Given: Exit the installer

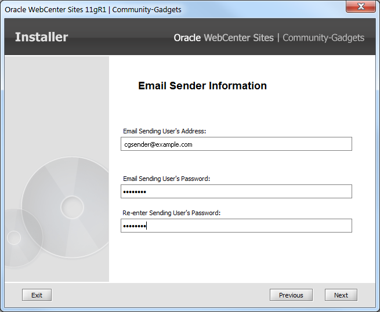Looking at the screenshot, I should coord(37,295).
